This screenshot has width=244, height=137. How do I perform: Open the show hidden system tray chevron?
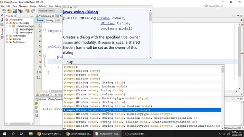click(220, 134)
